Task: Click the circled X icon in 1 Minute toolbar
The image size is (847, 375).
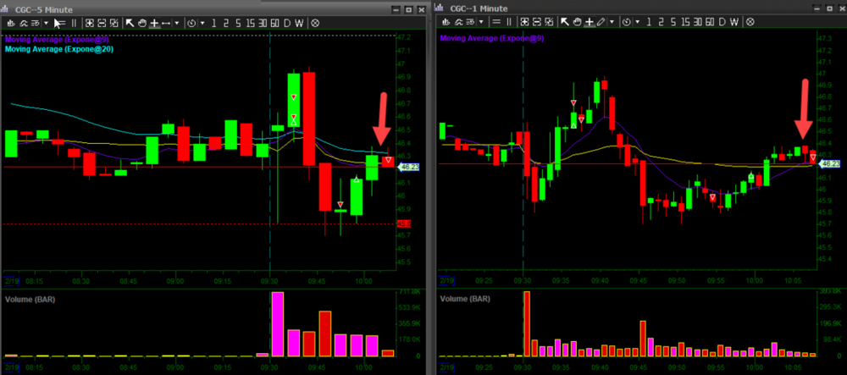Action: (x=746, y=23)
